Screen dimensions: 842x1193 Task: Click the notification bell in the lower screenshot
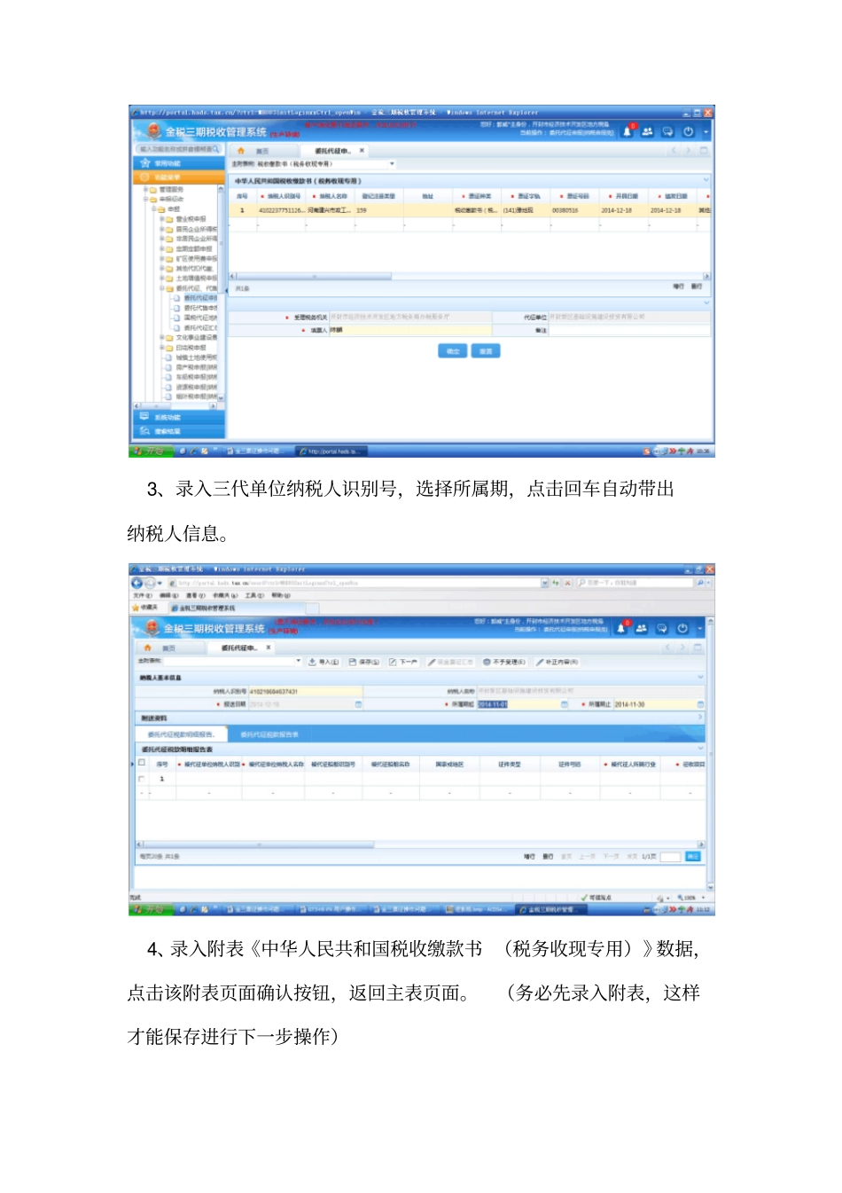coord(621,628)
